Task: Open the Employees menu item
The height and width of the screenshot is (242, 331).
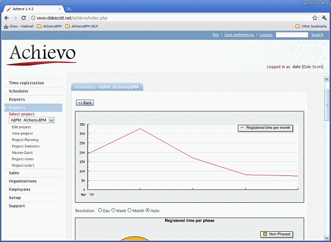Action: pos(19,189)
